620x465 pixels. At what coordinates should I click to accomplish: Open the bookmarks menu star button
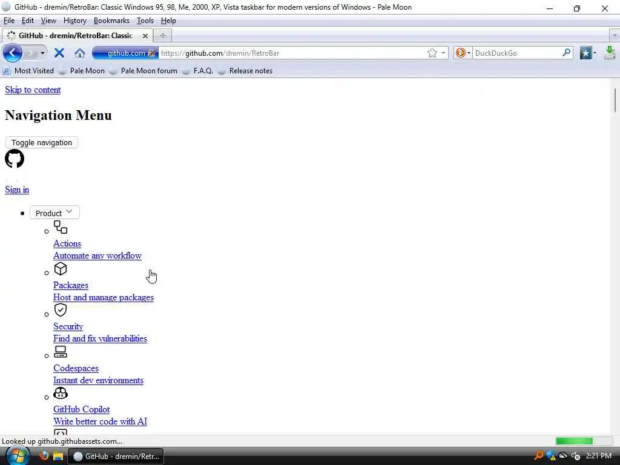click(585, 53)
